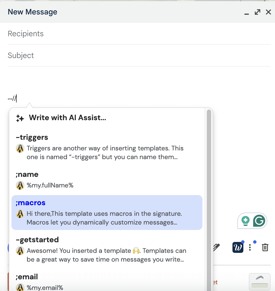Minimize the New Message window
Image resolution: width=275 pixels, height=291 pixels.
pos(246,14)
